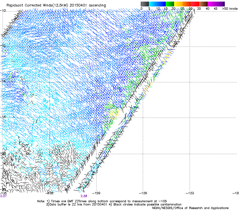239x210 pixels.
Task: Click the cyan 5-10 knots color segment
Action: point(153,4)
